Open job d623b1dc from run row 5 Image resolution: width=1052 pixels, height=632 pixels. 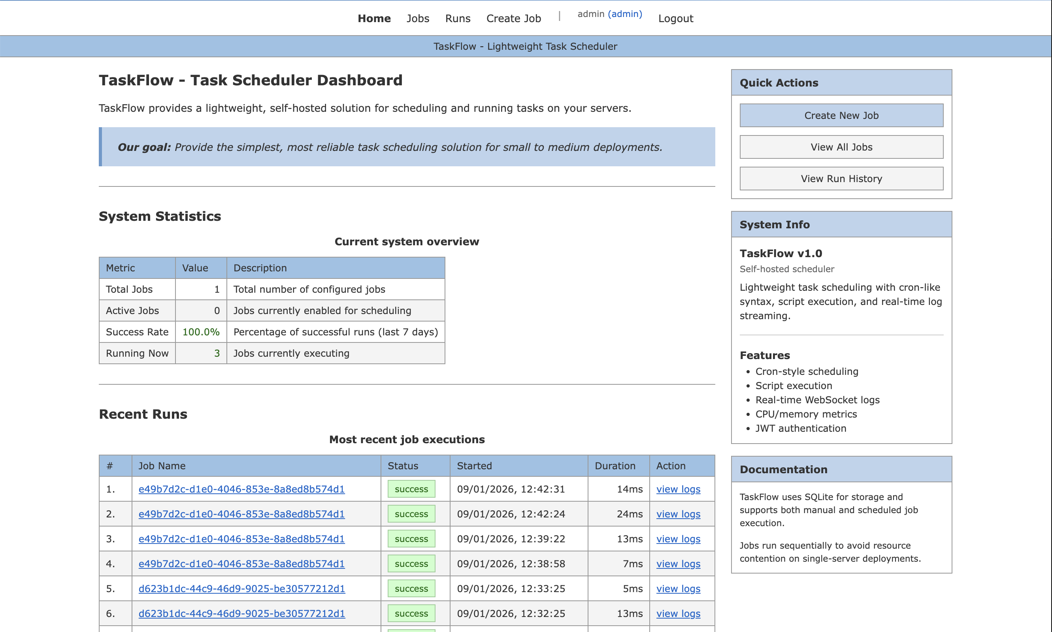(241, 589)
